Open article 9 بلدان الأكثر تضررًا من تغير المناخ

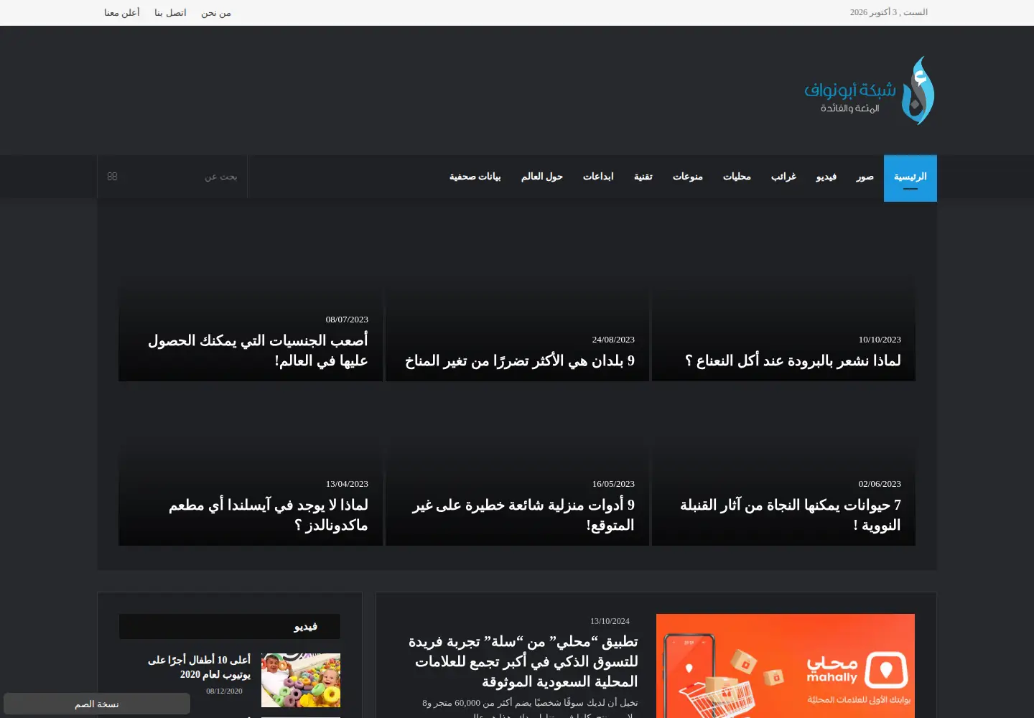(519, 360)
